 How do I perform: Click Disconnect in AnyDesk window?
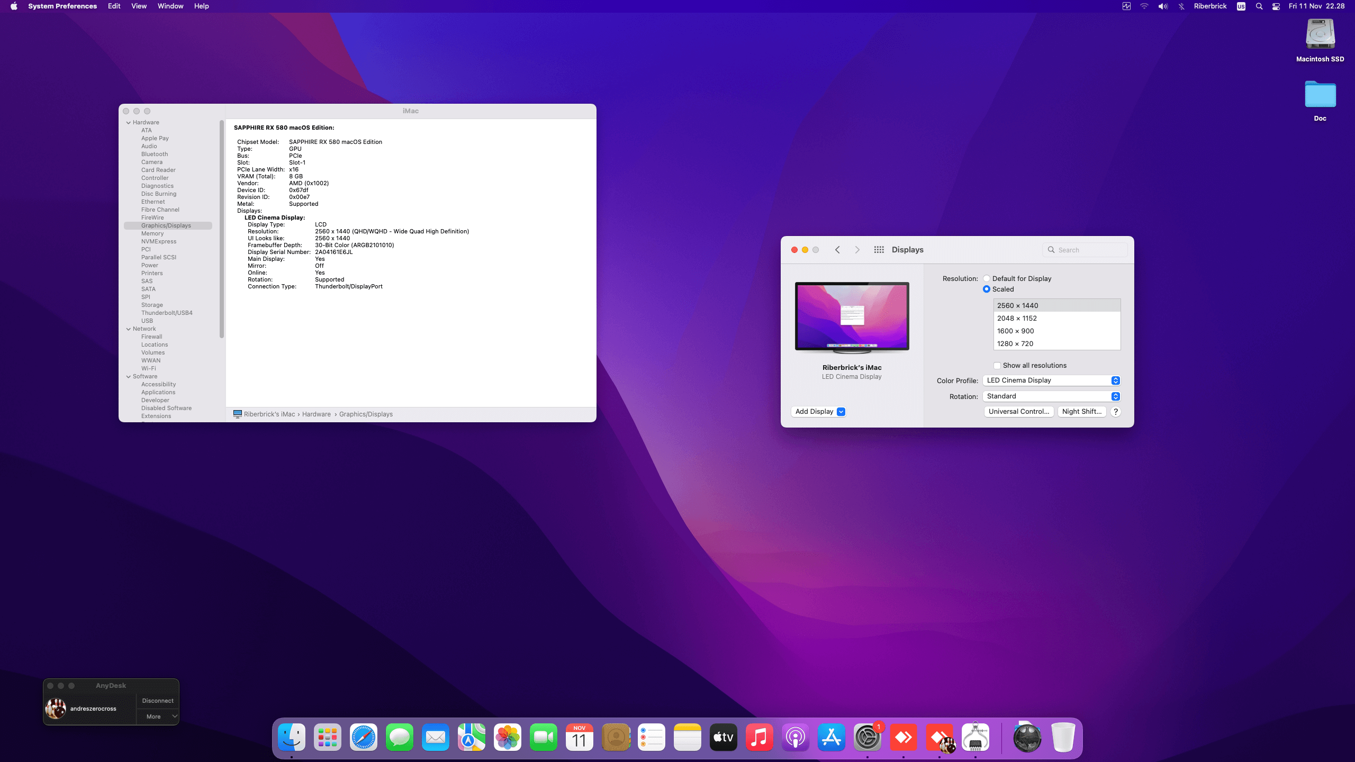tap(158, 701)
